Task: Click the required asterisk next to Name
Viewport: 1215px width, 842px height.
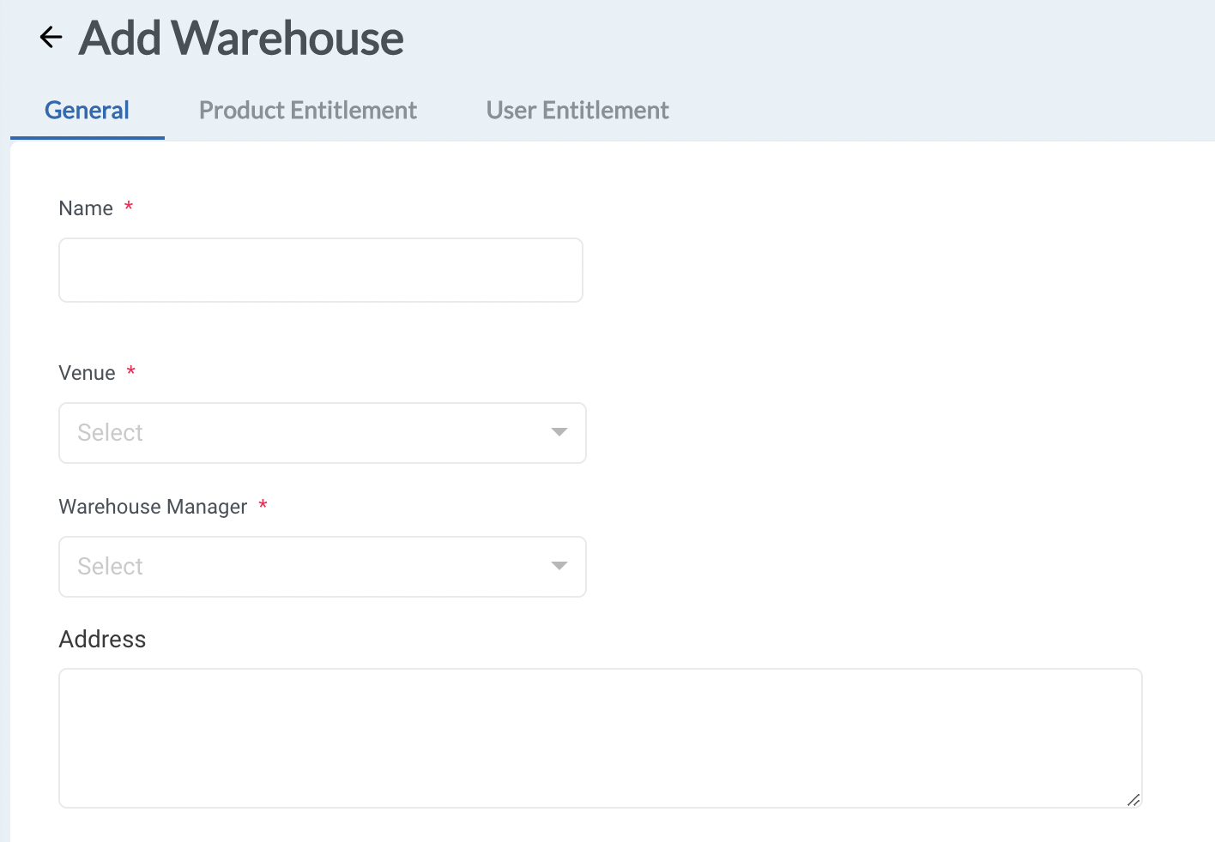Action: coord(129,206)
